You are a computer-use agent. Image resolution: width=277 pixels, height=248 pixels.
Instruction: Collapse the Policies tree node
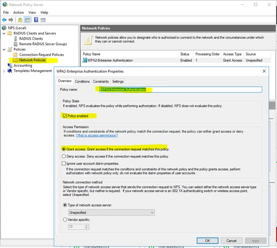[x=4, y=49]
